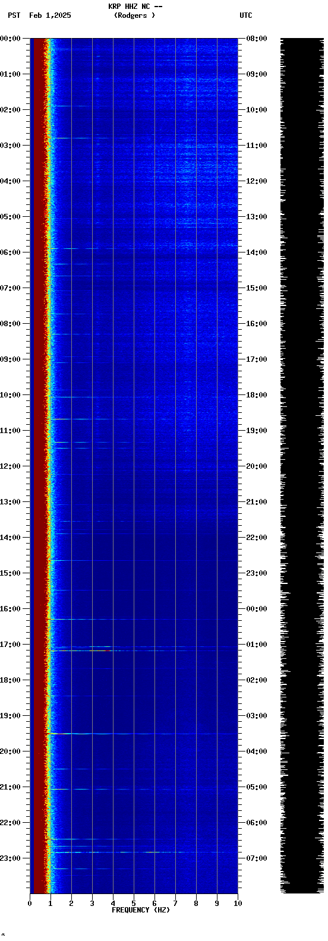Click the UTC 04:00 time tick label
Screen dimensions: 328x941
[x=257, y=751]
